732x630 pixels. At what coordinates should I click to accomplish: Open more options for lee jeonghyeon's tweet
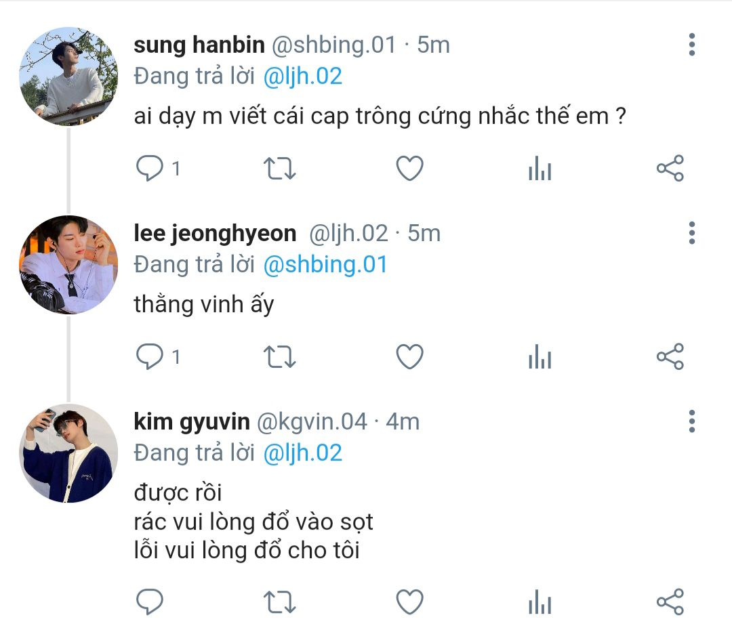pyautogui.click(x=692, y=233)
